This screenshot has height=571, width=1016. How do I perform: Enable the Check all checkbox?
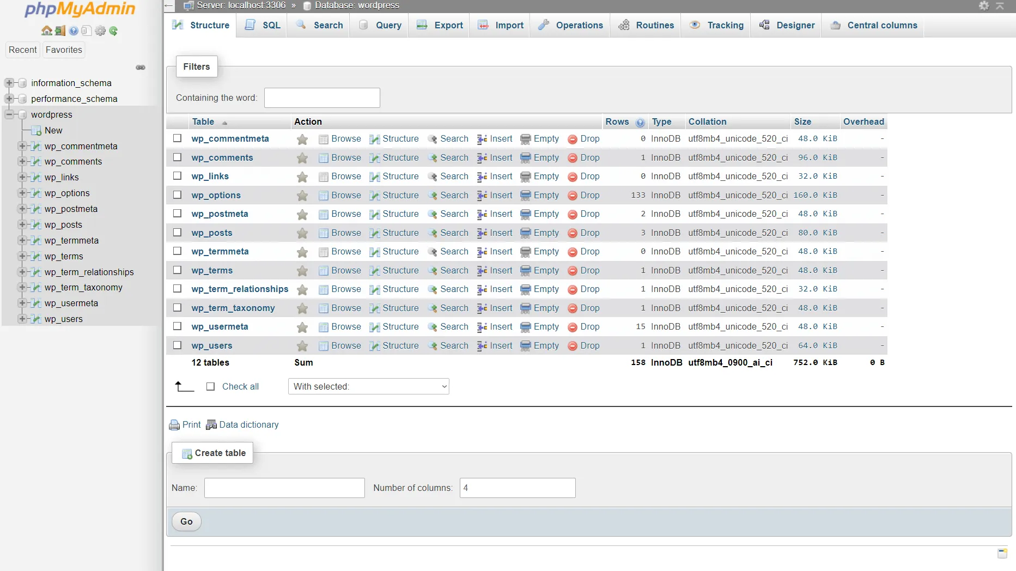tap(210, 387)
